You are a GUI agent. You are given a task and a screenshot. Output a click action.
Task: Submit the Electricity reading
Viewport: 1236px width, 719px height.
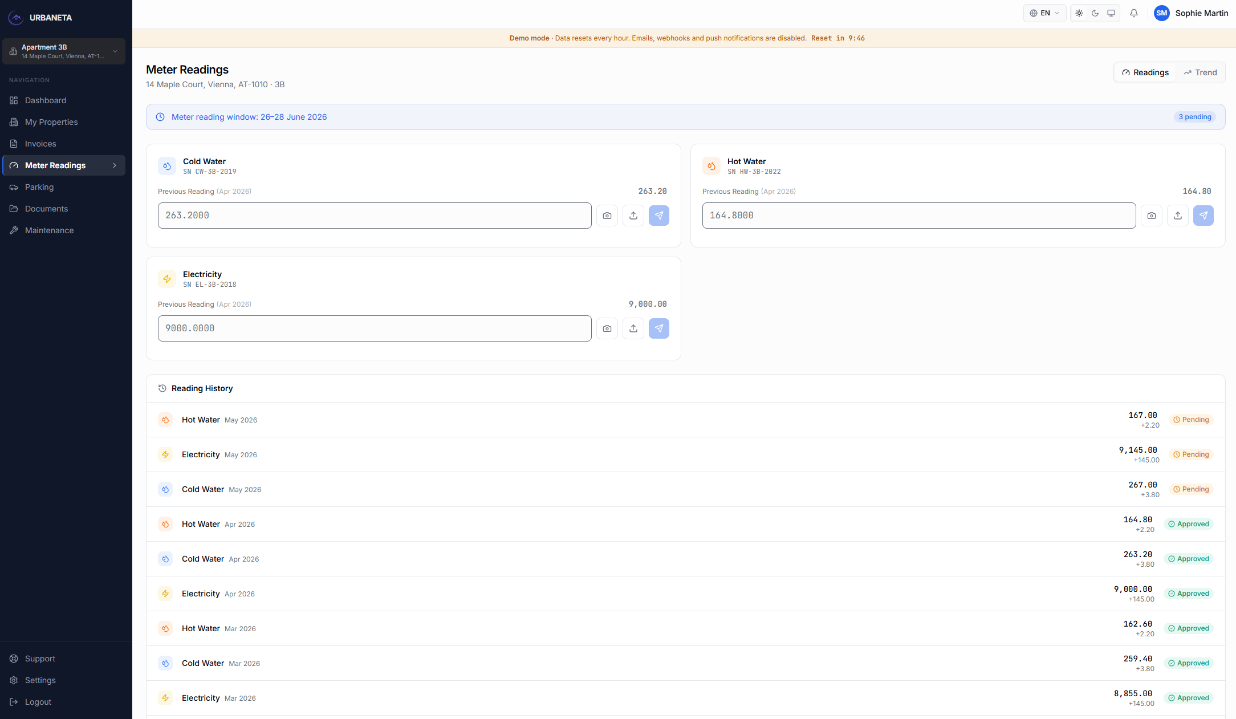659,328
